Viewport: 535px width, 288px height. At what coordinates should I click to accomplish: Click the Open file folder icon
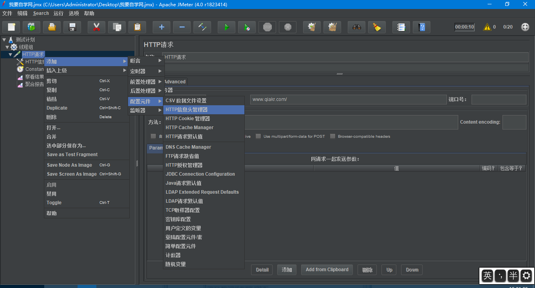(52, 27)
